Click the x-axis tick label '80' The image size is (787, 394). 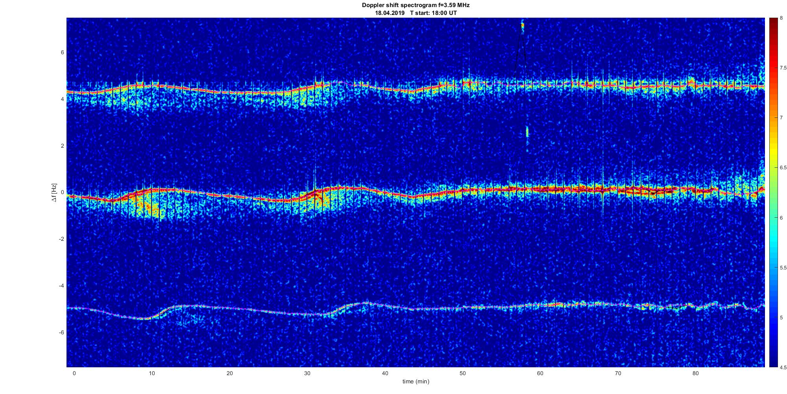[x=696, y=374]
